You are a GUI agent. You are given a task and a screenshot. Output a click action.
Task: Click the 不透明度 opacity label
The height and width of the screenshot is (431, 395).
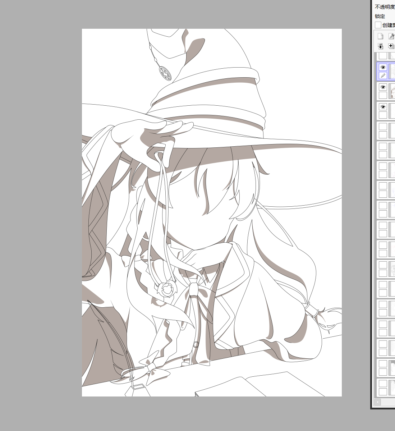[385, 7]
